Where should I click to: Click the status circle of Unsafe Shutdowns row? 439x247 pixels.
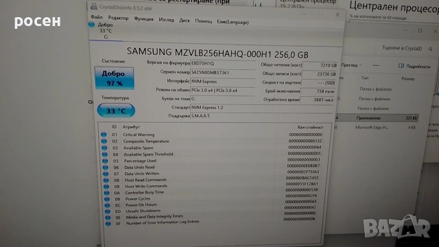[x=107, y=211]
